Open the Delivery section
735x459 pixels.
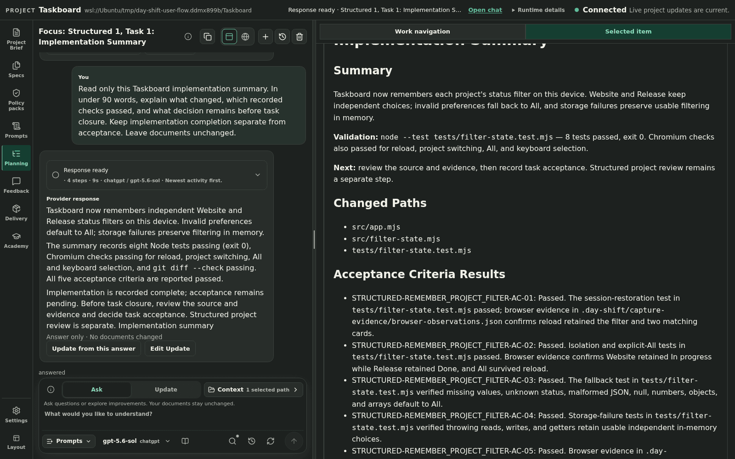tap(16, 213)
